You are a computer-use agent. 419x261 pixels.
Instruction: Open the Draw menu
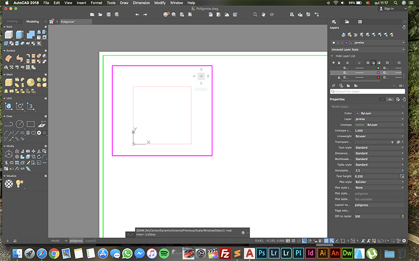click(x=124, y=3)
